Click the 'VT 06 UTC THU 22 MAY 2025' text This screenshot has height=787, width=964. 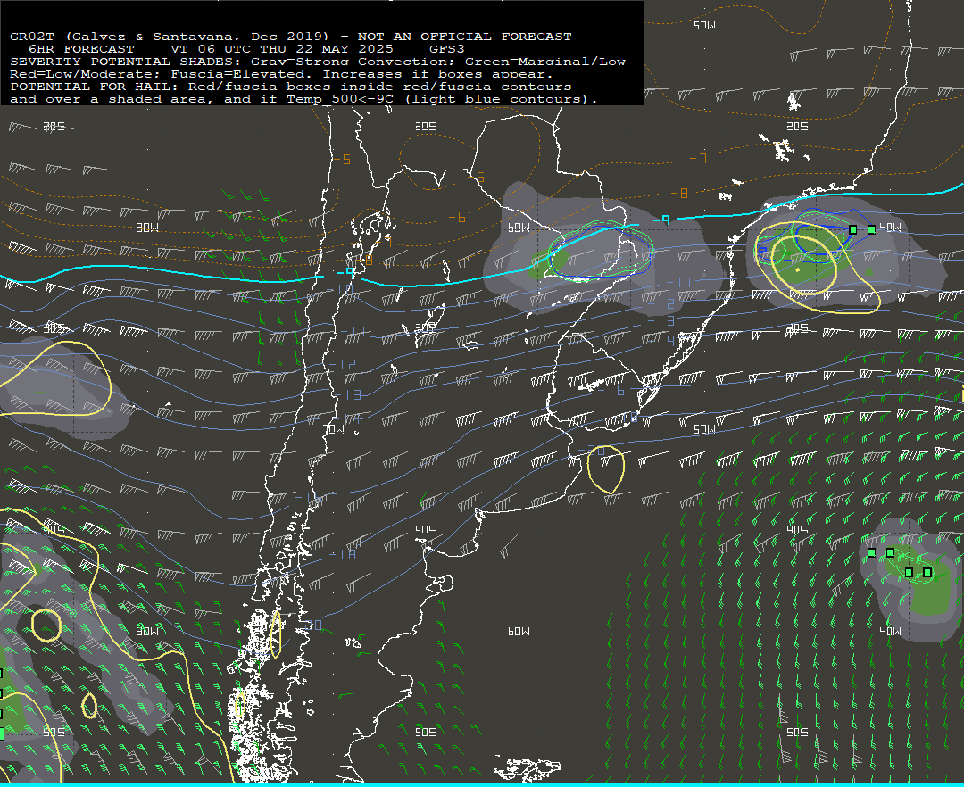[281, 49]
